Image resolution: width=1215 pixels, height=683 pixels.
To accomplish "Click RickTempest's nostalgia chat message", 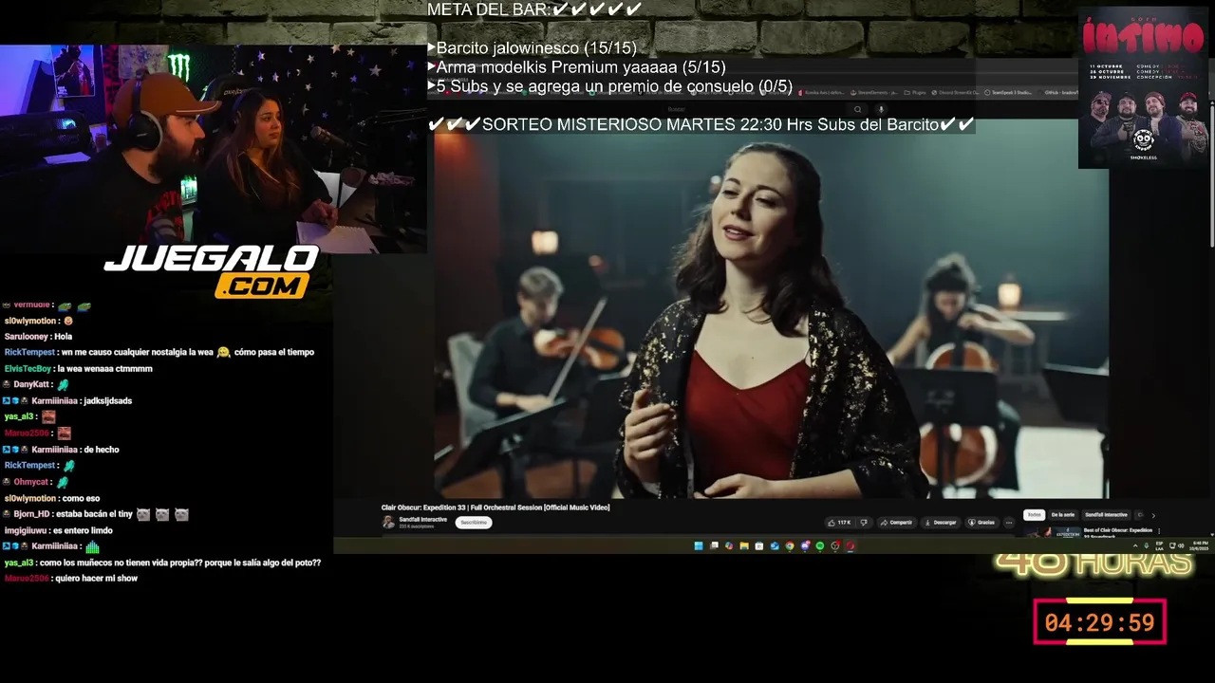I will click(x=159, y=352).
